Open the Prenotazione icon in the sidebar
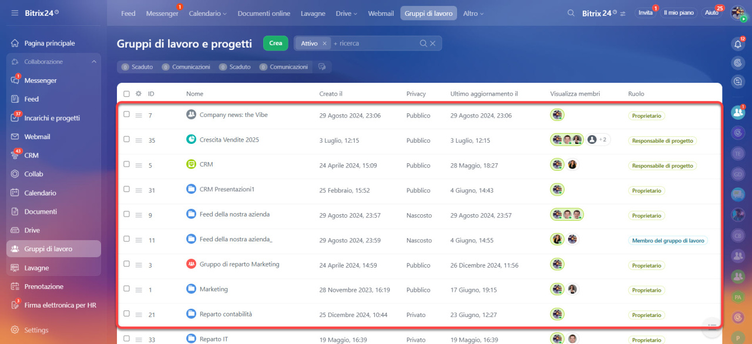 click(15, 286)
